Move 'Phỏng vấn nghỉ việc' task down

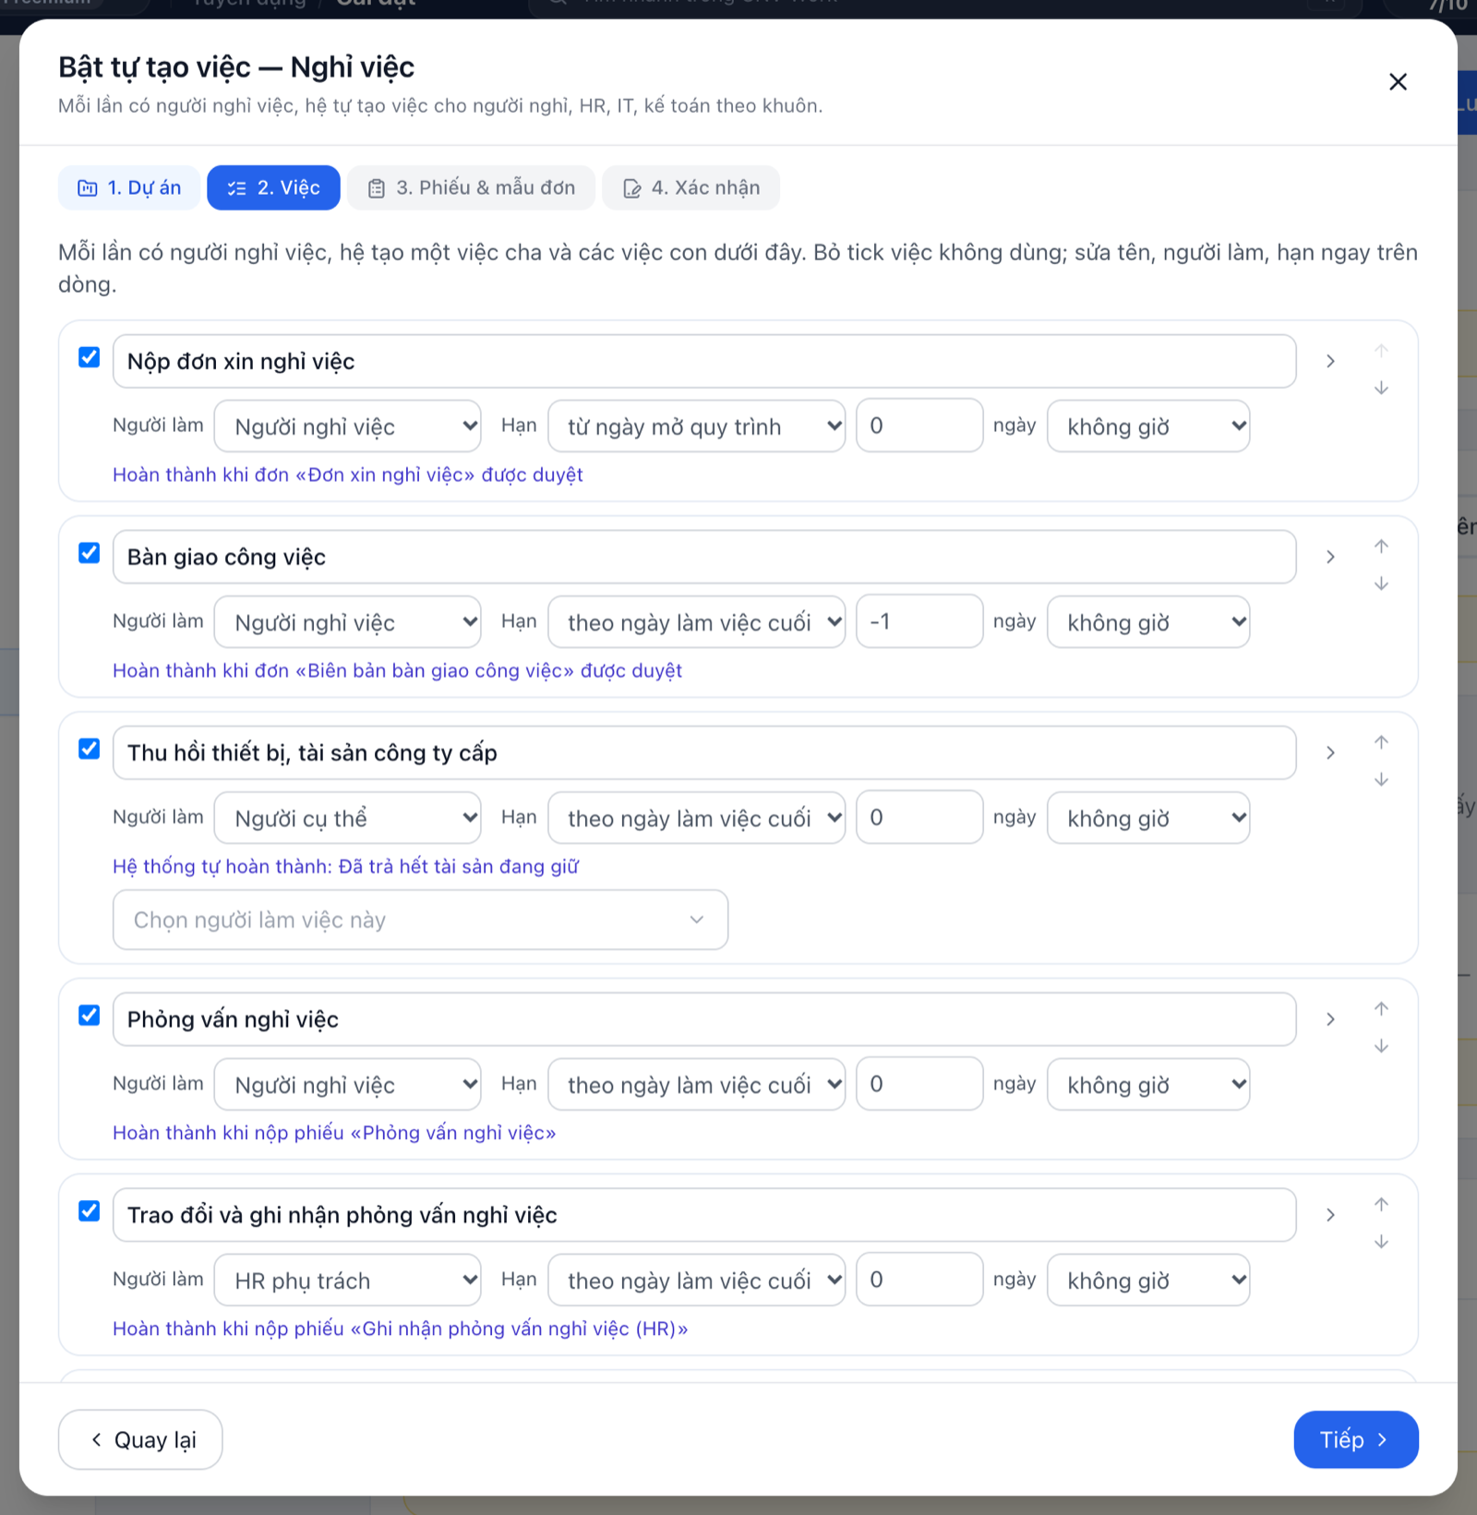[x=1381, y=1046]
